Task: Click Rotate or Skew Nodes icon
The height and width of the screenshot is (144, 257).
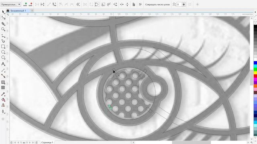Action: [109, 4]
